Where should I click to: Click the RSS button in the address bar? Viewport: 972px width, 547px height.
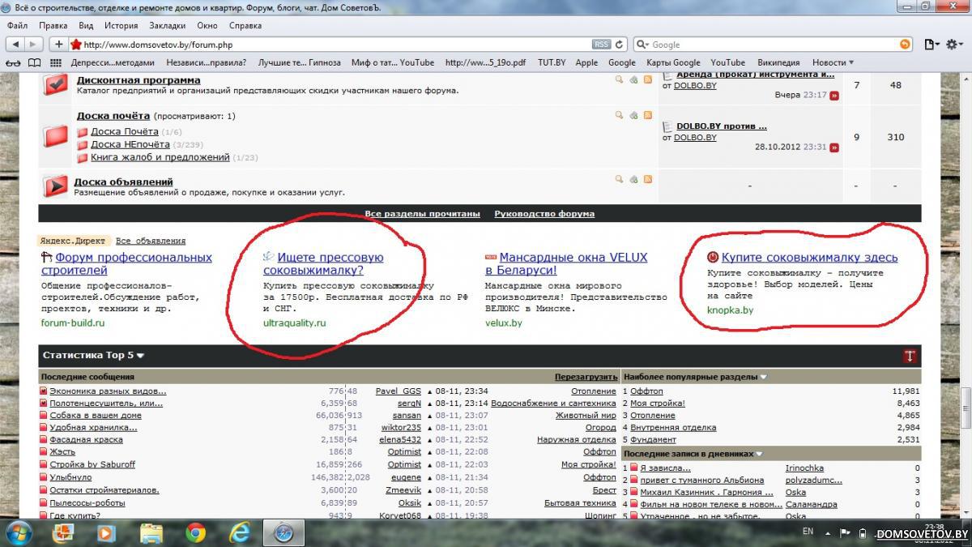click(x=601, y=45)
